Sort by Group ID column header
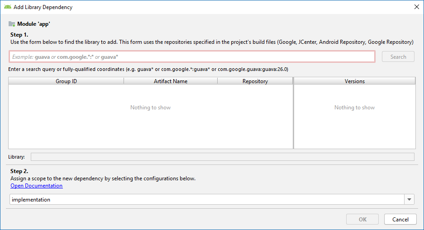 [66, 81]
